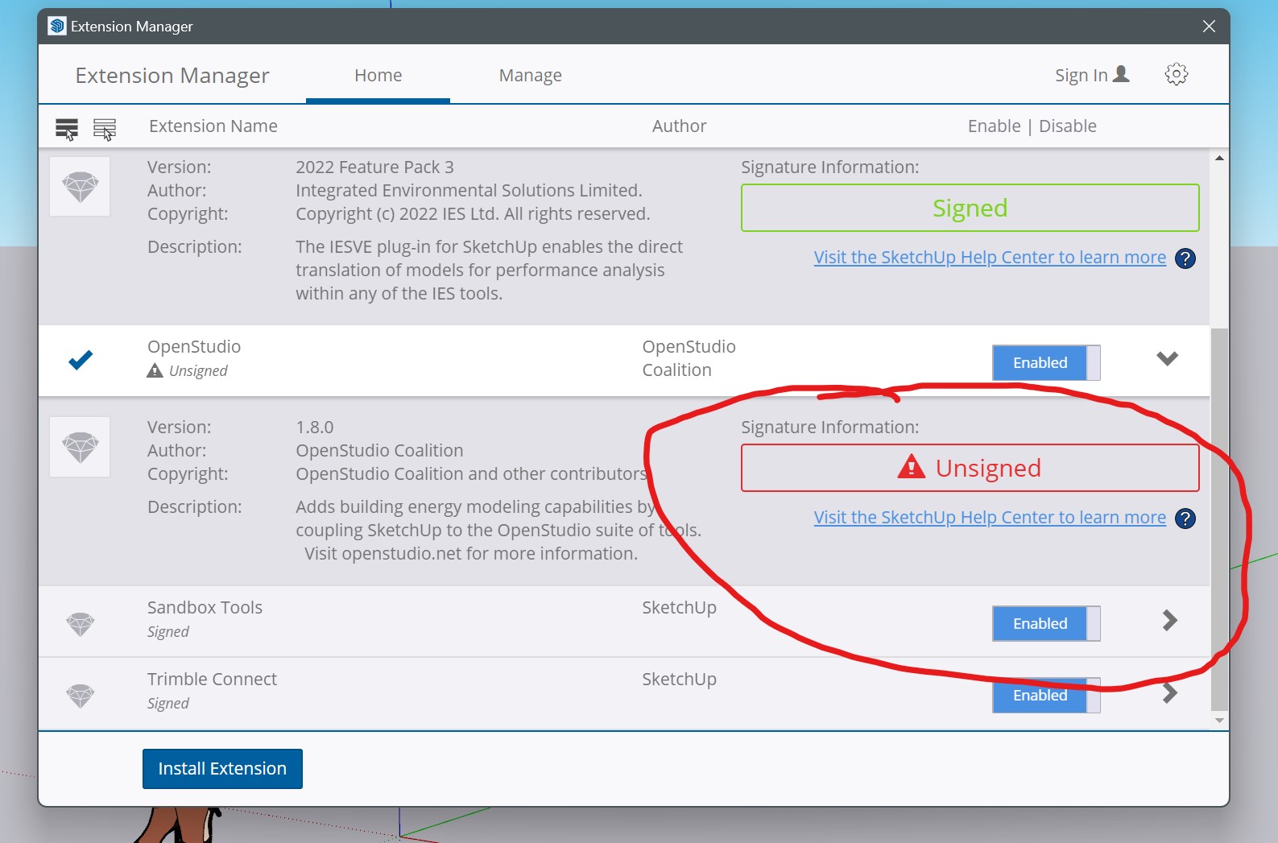This screenshot has width=1278, height=843.
Task: Click SketchUp author for Sandbox Tools
Action: pyautogui.click(x=679, y=607)
